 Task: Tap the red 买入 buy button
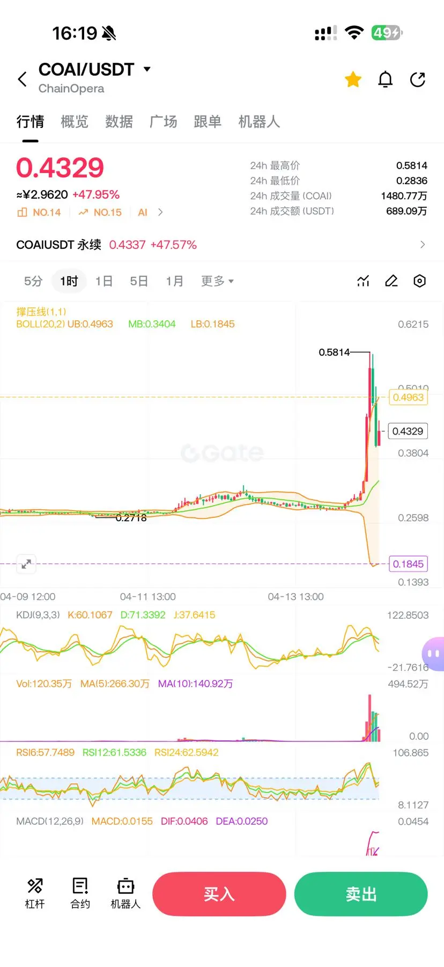click(219, 894)
